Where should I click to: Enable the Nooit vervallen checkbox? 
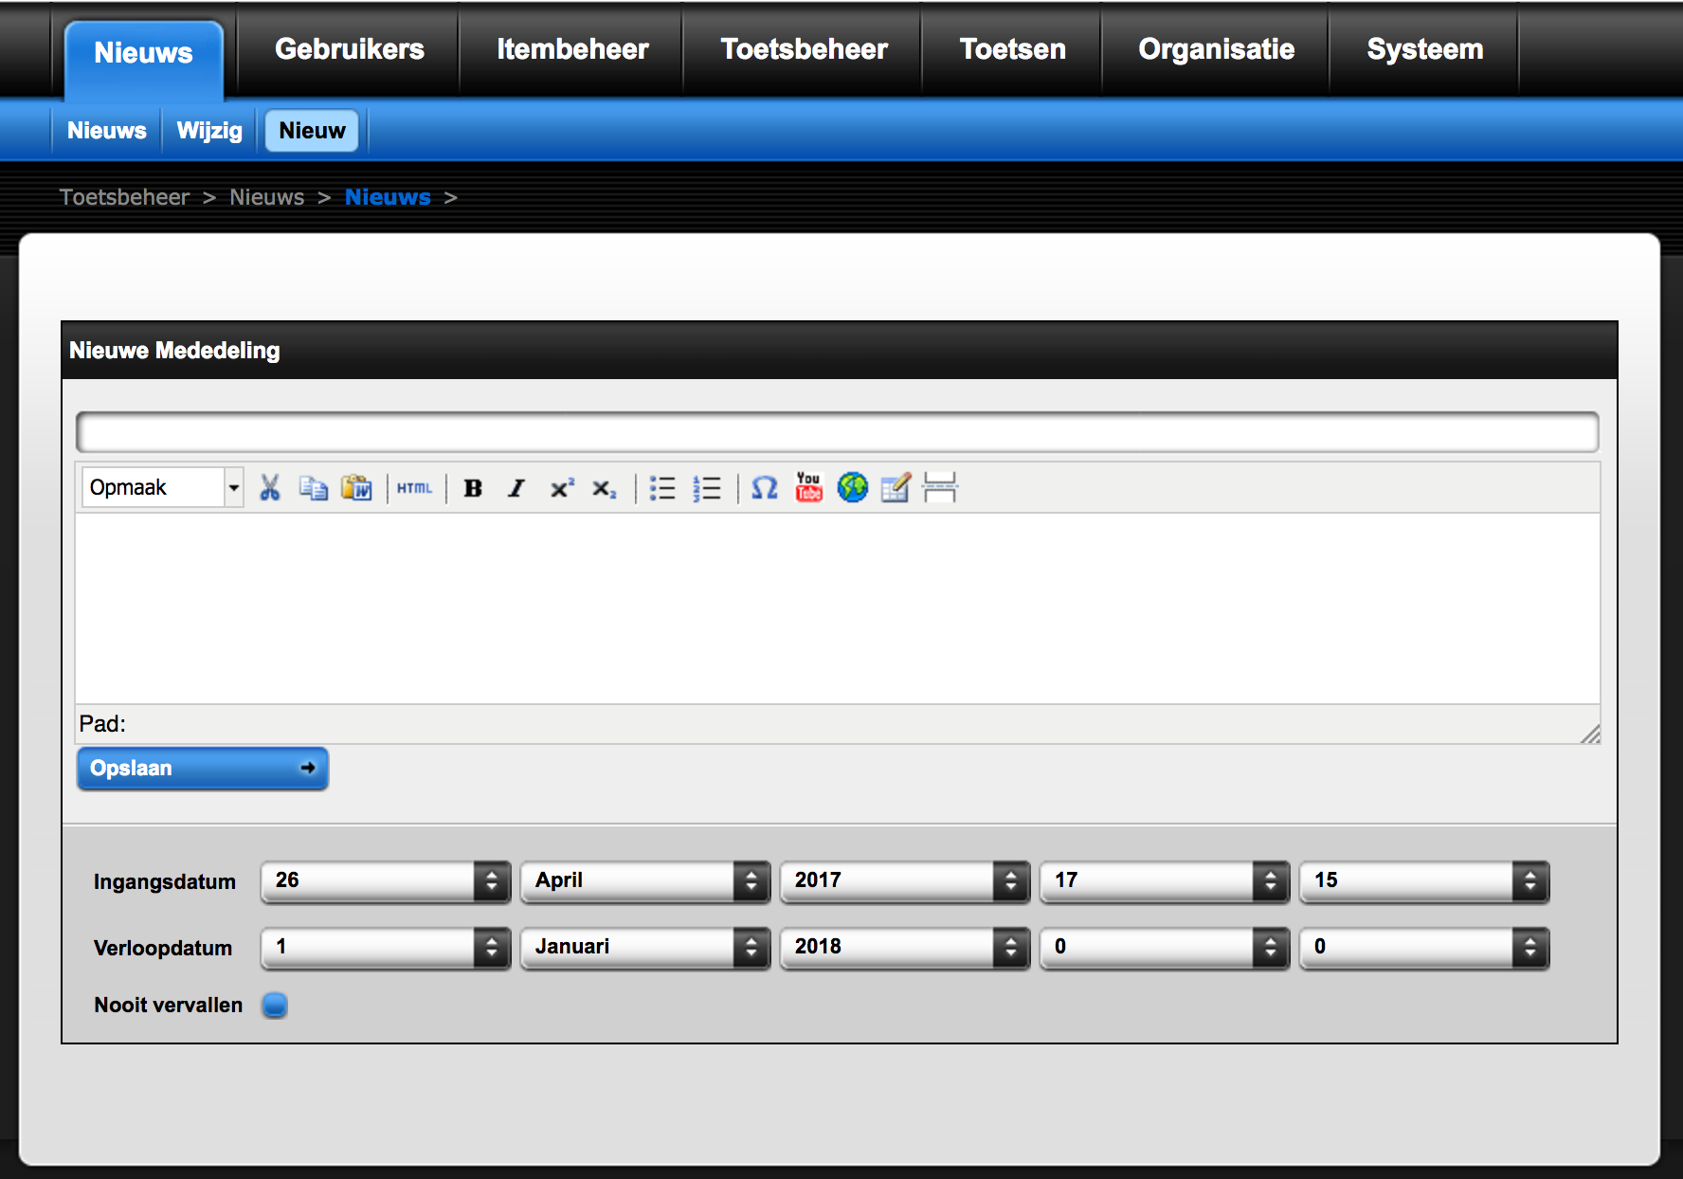(275, 1005)
